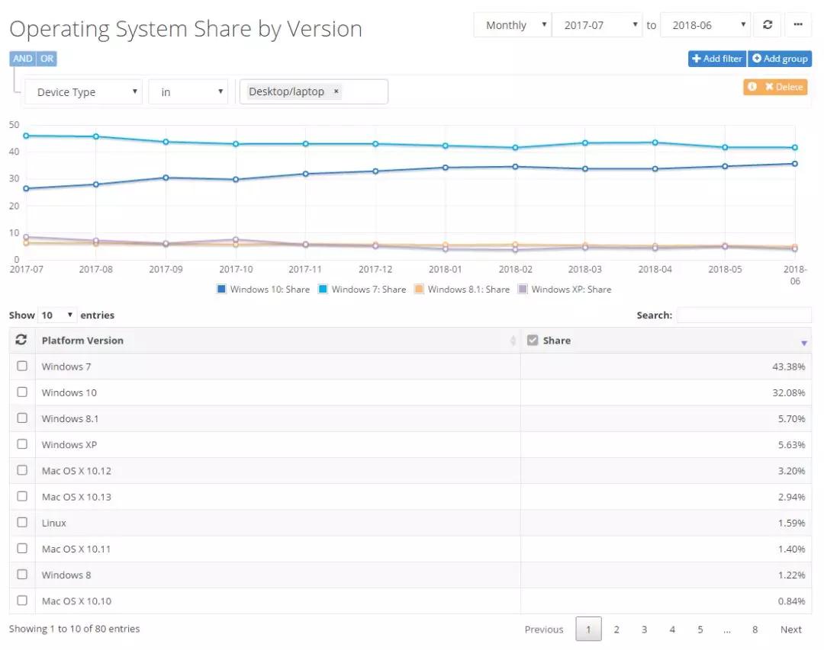Viewport: 824px width, 650px height.
Task: Click the table Search input field
Action: [x=744, y=315]
